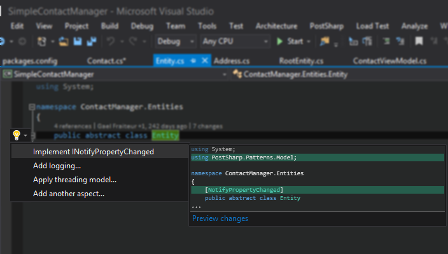Click the [NotifyPropertyChanged] preview line
Image resolution: width=448 pixels, height=254 pixels.
318,190
